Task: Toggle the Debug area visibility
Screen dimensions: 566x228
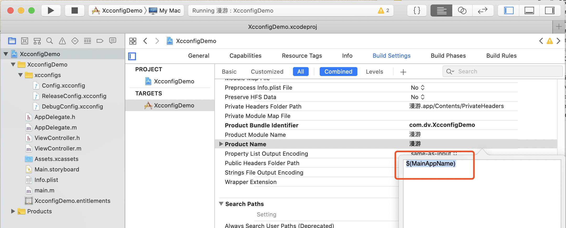Action: tap(529, 10)
